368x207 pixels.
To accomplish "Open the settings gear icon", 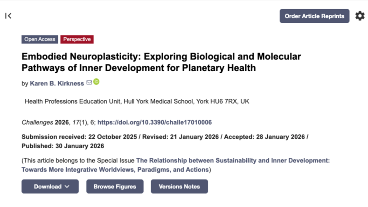I will [360, 16].
